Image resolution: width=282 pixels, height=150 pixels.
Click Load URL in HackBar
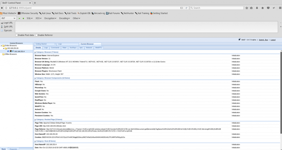tap(7, 23)
